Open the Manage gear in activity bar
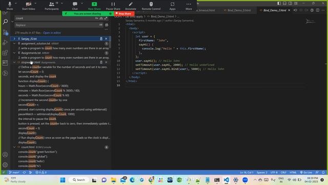 pyautogui.click(x=5, y=165)
